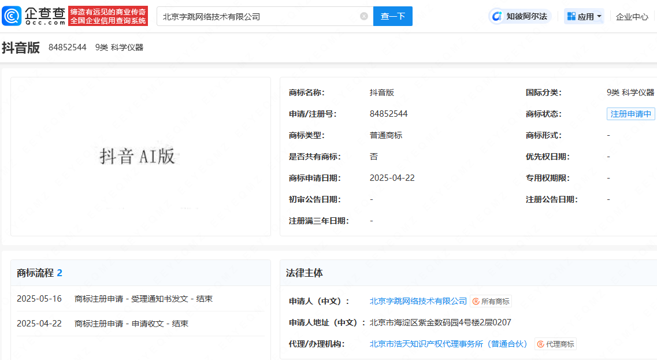The height and width of the screenshot is (360, 657).
Task: Click the 代理/办理机构 label
Action: click(x=317, y=344)
